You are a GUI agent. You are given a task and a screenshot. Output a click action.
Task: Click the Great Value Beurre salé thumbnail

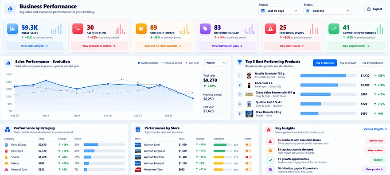click(249, 94)
